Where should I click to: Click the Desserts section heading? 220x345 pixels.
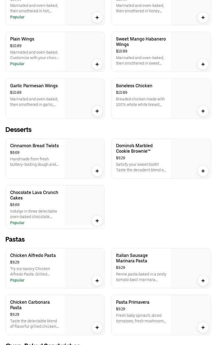(x=18, y=130)
